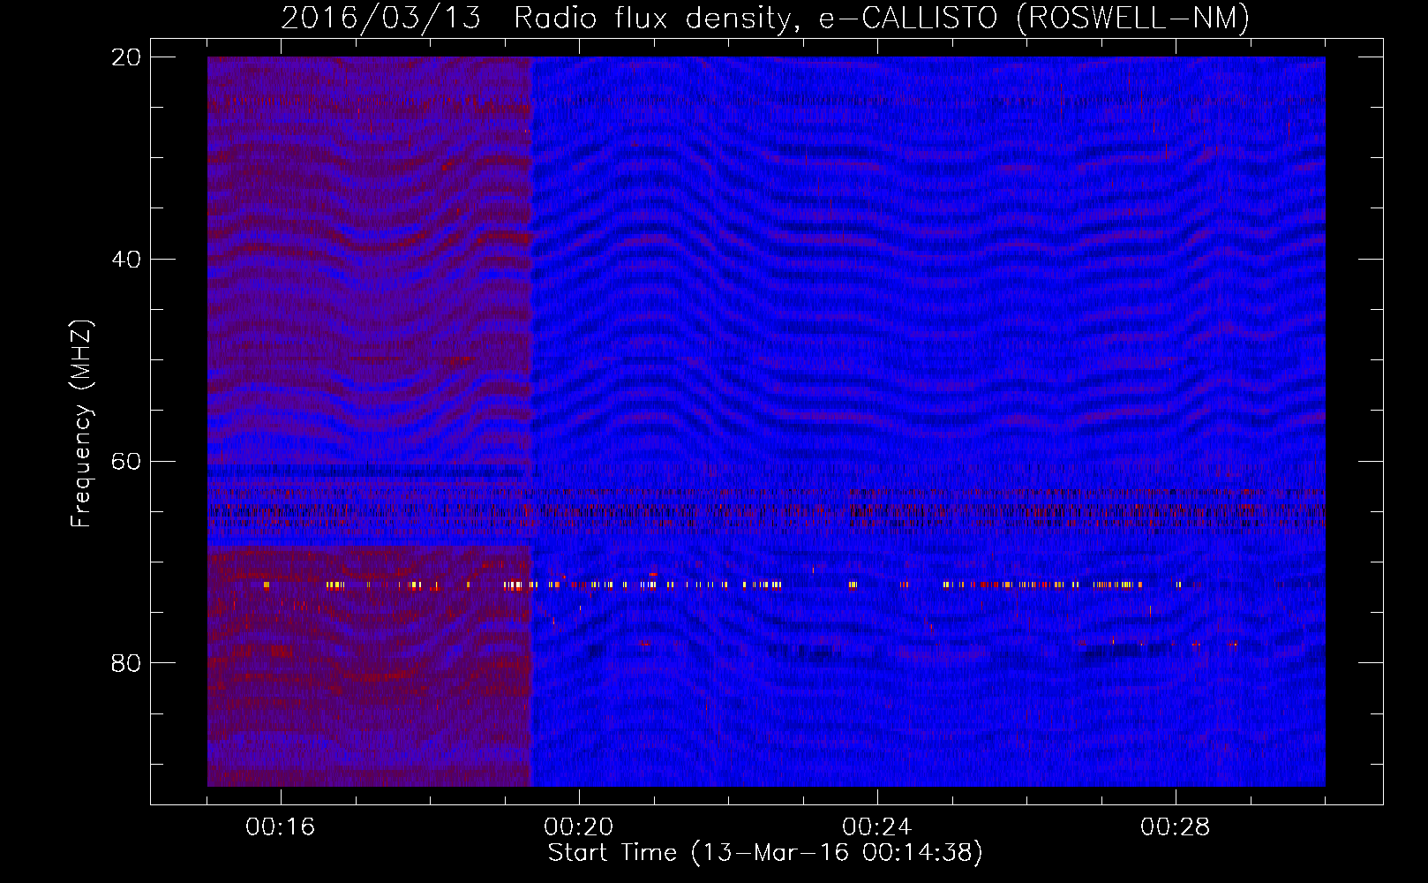Viewport: 1428px width, 883px height.
Task: Click the '20' frequency tick label
Action: pyautogui.click(x=126, y=57)
